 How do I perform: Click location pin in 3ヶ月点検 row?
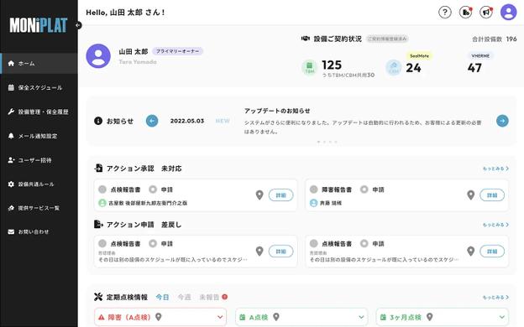pos(430,317)
